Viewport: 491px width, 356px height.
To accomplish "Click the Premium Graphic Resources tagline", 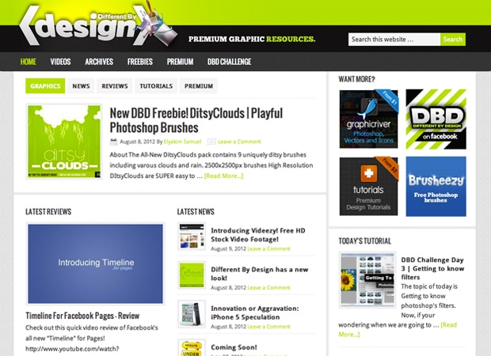I will [252, 39].
